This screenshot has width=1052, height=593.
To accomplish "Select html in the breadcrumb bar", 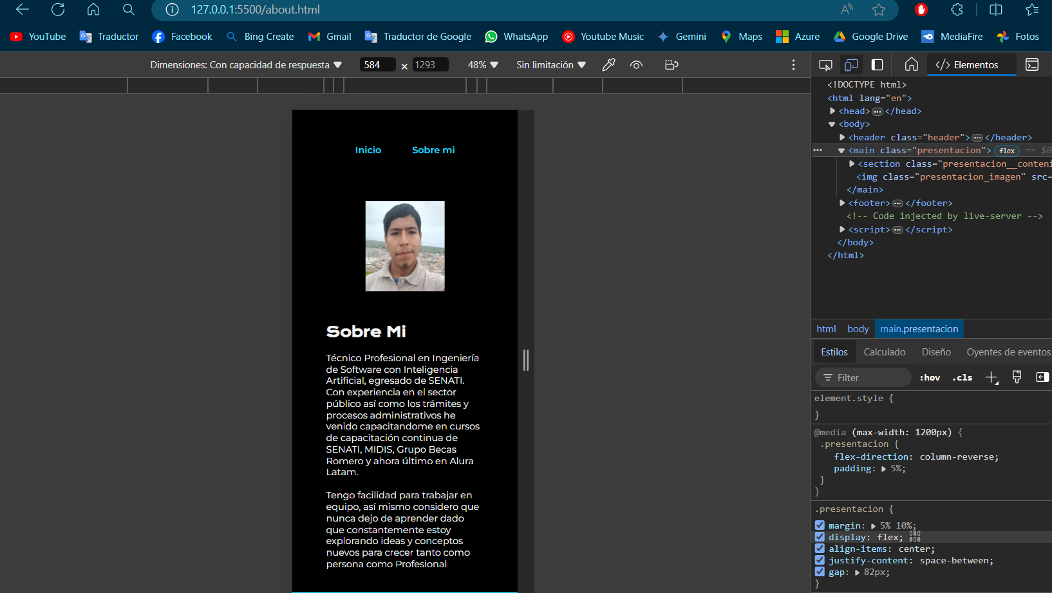I will click(826, 329).
